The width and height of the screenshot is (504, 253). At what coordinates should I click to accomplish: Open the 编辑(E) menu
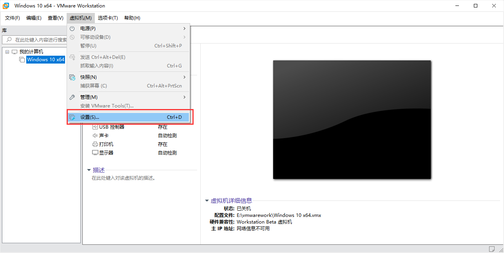click(34, 18)
